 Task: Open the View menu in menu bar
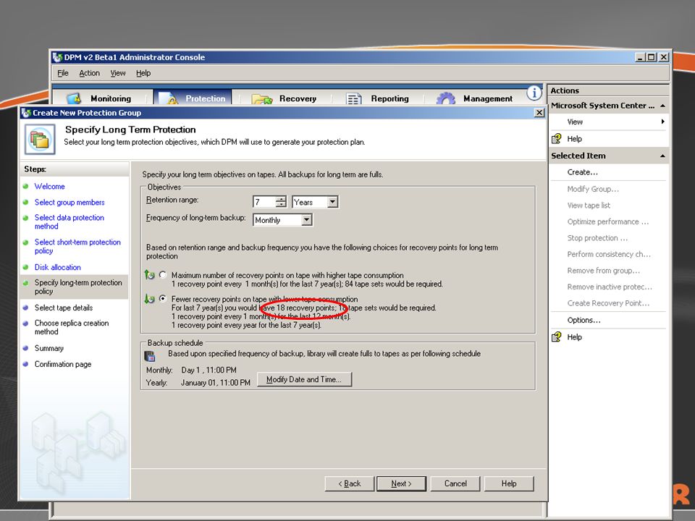tap(118, 73)
